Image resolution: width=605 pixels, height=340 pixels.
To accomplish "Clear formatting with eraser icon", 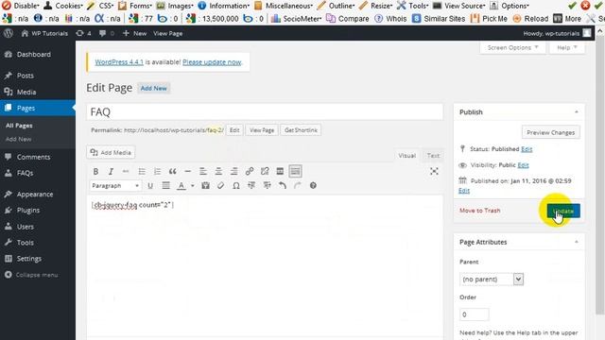I will tap(220, 186).
